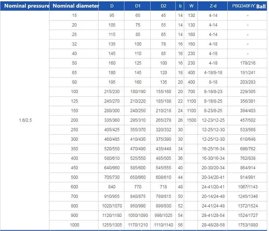Click the D value "105" cell
Screen dimensions: 269x231
pyautogui.click(x=112, y=25)
